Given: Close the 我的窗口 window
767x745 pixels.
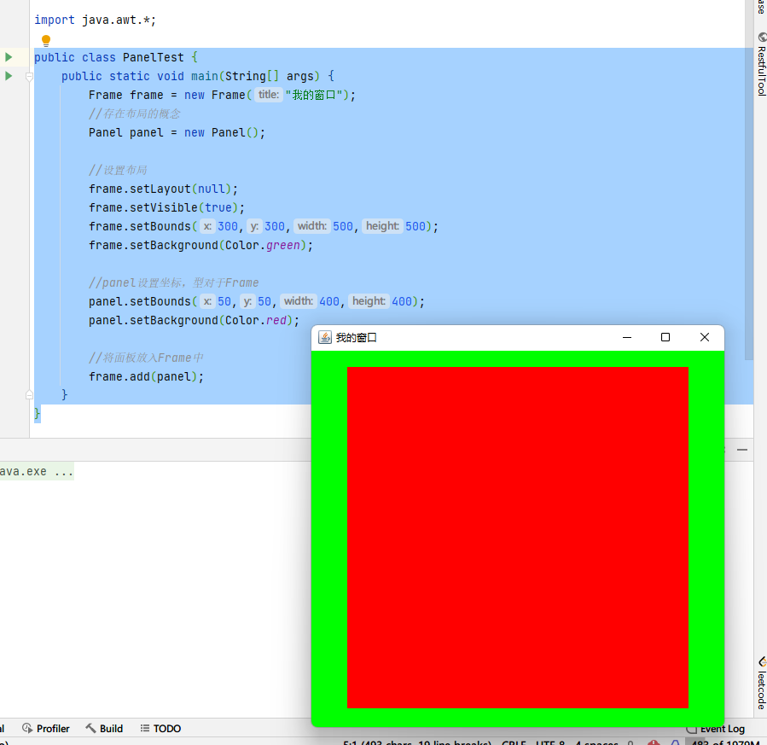Looking at the screenshot, I should [705, 337].
